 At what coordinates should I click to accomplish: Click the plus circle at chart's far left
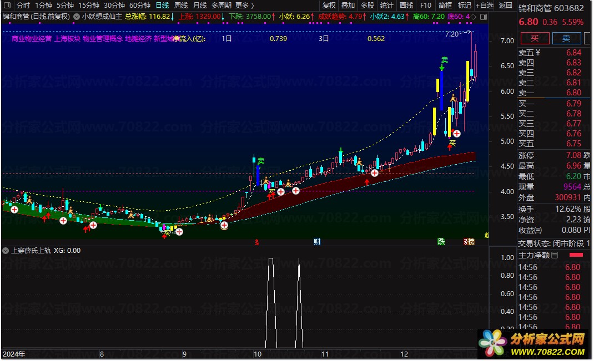pos(14,209)
